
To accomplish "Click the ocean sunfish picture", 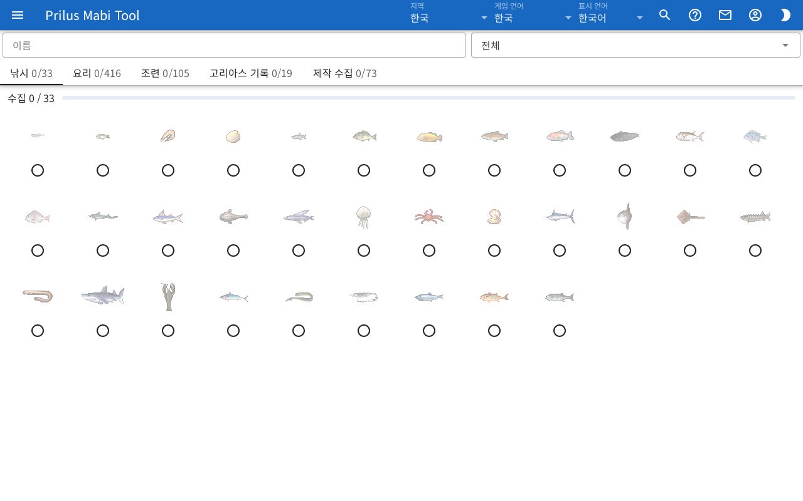I will 625,216.
